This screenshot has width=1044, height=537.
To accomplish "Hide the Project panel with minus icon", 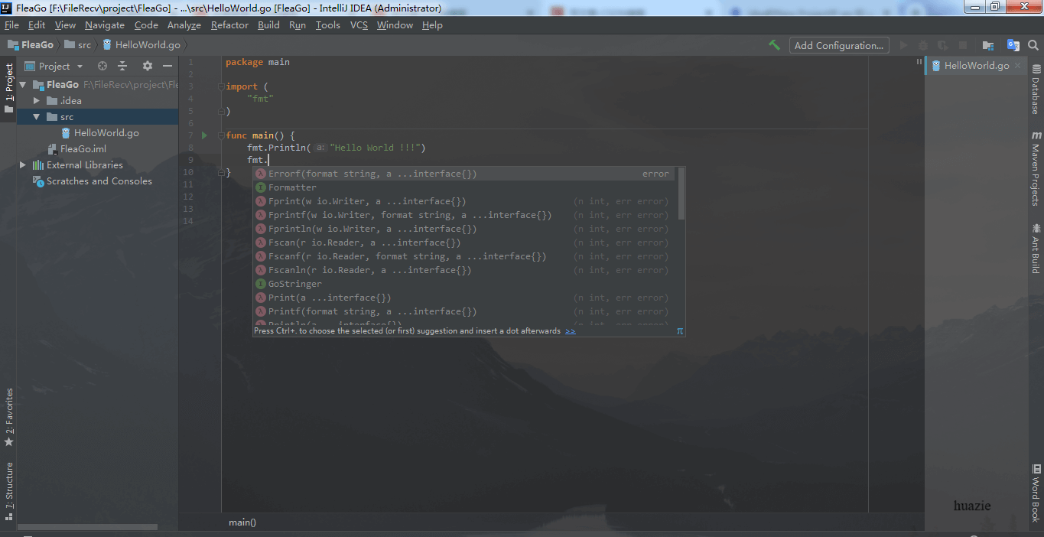I will point(167,66).
